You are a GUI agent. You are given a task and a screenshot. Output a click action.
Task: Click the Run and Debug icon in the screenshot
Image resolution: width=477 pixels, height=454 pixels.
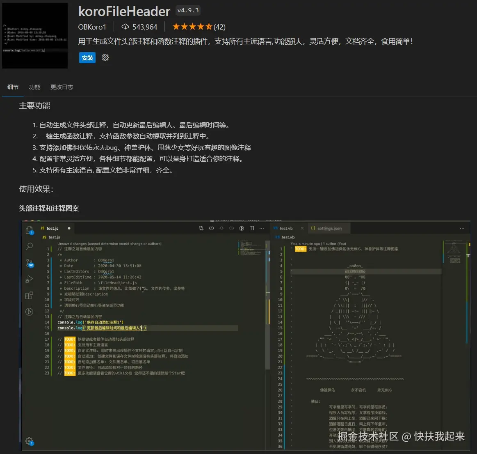click(x=29, y=279)
